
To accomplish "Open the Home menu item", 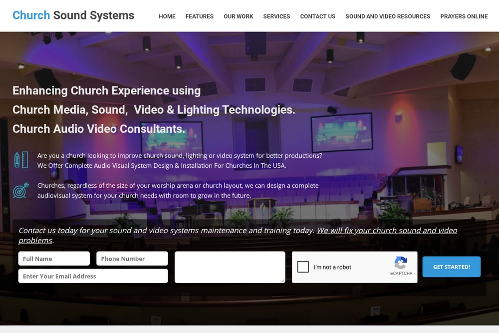I will click(x=167, y=16).
